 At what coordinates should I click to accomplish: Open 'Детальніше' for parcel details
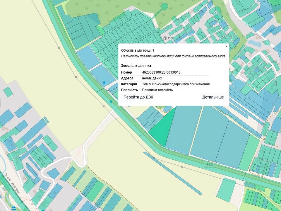(213, 97)
